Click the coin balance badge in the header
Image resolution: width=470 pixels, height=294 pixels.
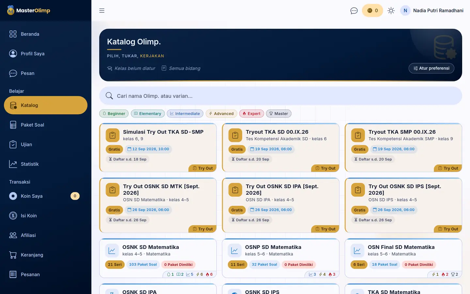(x=372, y=10)
